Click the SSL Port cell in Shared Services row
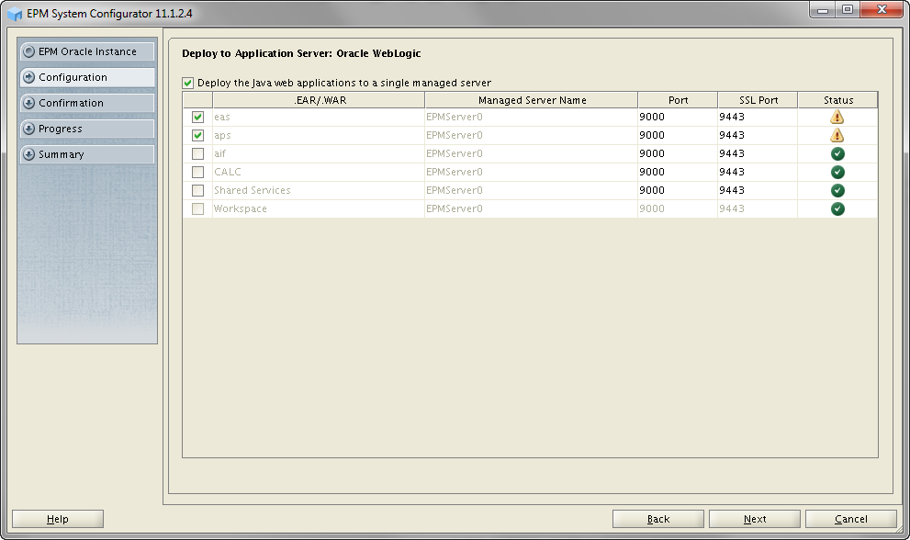This screenshot has width=910, height=540. pos(758,190)
